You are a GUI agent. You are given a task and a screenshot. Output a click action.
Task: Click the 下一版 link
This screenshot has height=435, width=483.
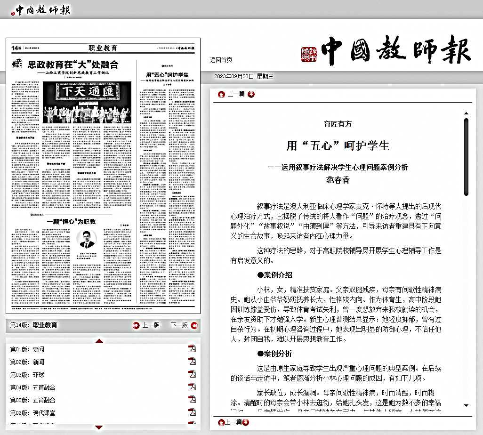coord(179,325)
